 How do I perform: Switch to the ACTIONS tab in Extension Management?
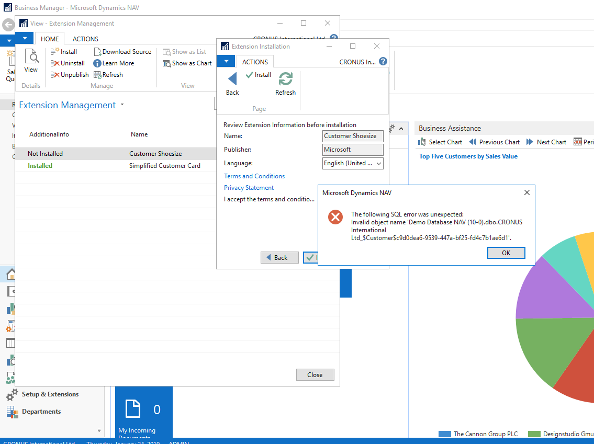pyautogui.click(x=85, y=39)
